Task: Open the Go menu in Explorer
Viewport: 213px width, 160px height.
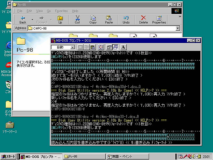Action: click(49, 11)
